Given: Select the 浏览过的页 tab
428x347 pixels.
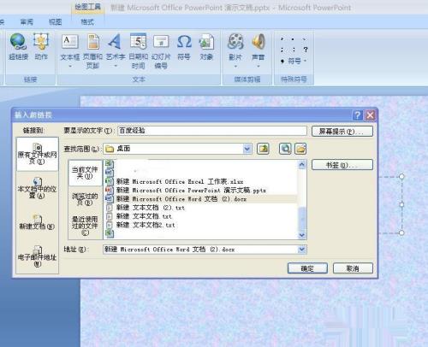Looking at the screenshot, I should click(85, 199).
